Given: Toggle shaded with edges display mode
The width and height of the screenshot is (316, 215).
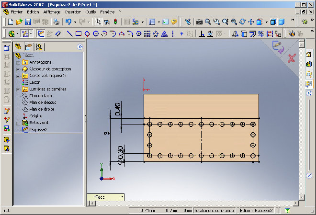Looking at the screenshot, I should pyautogui.click(x=273, y=22).
